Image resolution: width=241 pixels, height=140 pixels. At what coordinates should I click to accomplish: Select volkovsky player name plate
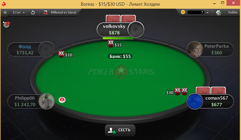click(x=114, y=29)
